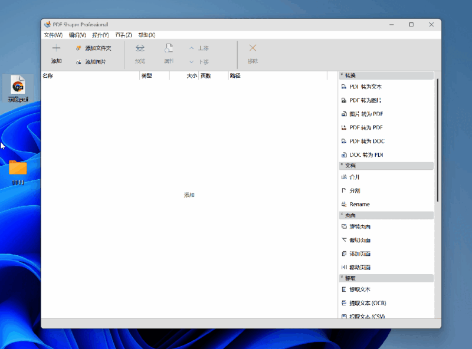Sort the file list by 名称 column
This screenshot has width=472, height=349.
tap(90, 76)
